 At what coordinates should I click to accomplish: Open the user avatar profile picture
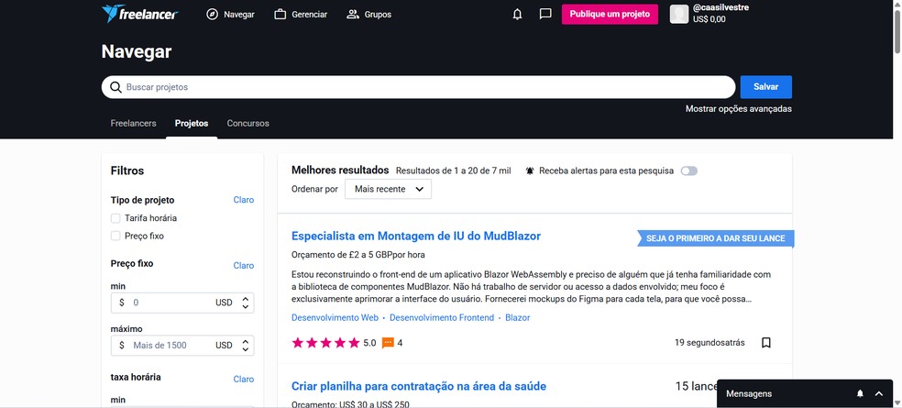(x=679, y=14)
